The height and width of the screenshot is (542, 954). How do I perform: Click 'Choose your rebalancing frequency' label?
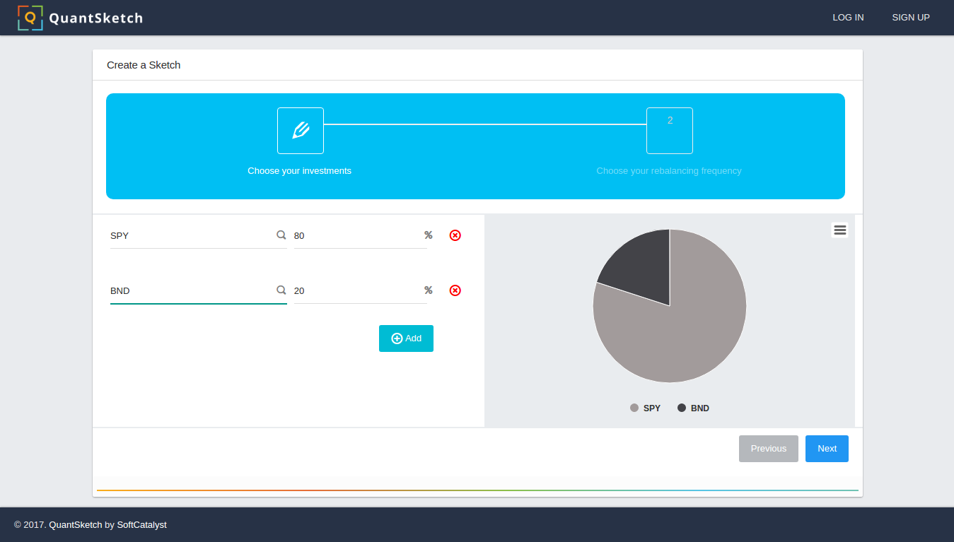tap(669, 171)
